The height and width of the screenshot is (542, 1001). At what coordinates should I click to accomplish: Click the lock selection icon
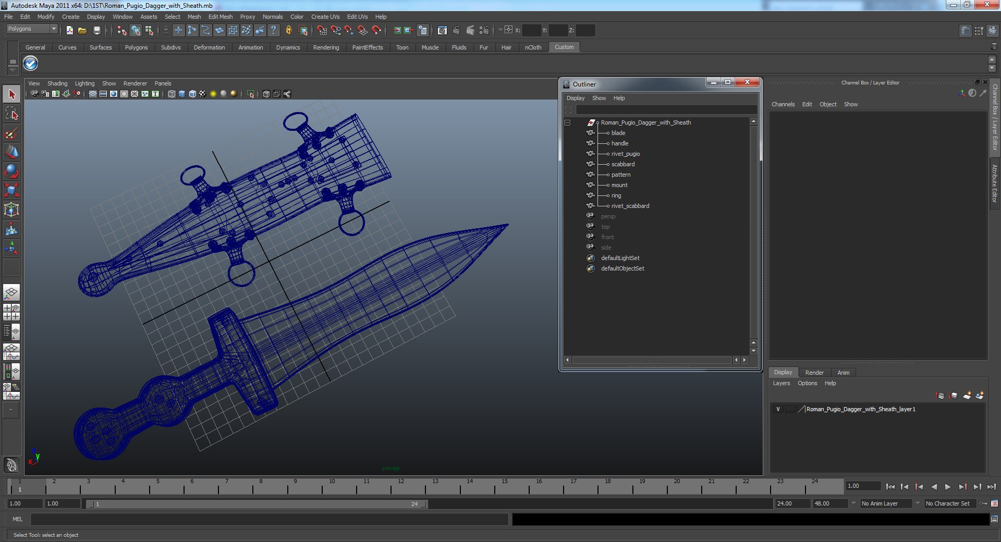tap(288, 31)
